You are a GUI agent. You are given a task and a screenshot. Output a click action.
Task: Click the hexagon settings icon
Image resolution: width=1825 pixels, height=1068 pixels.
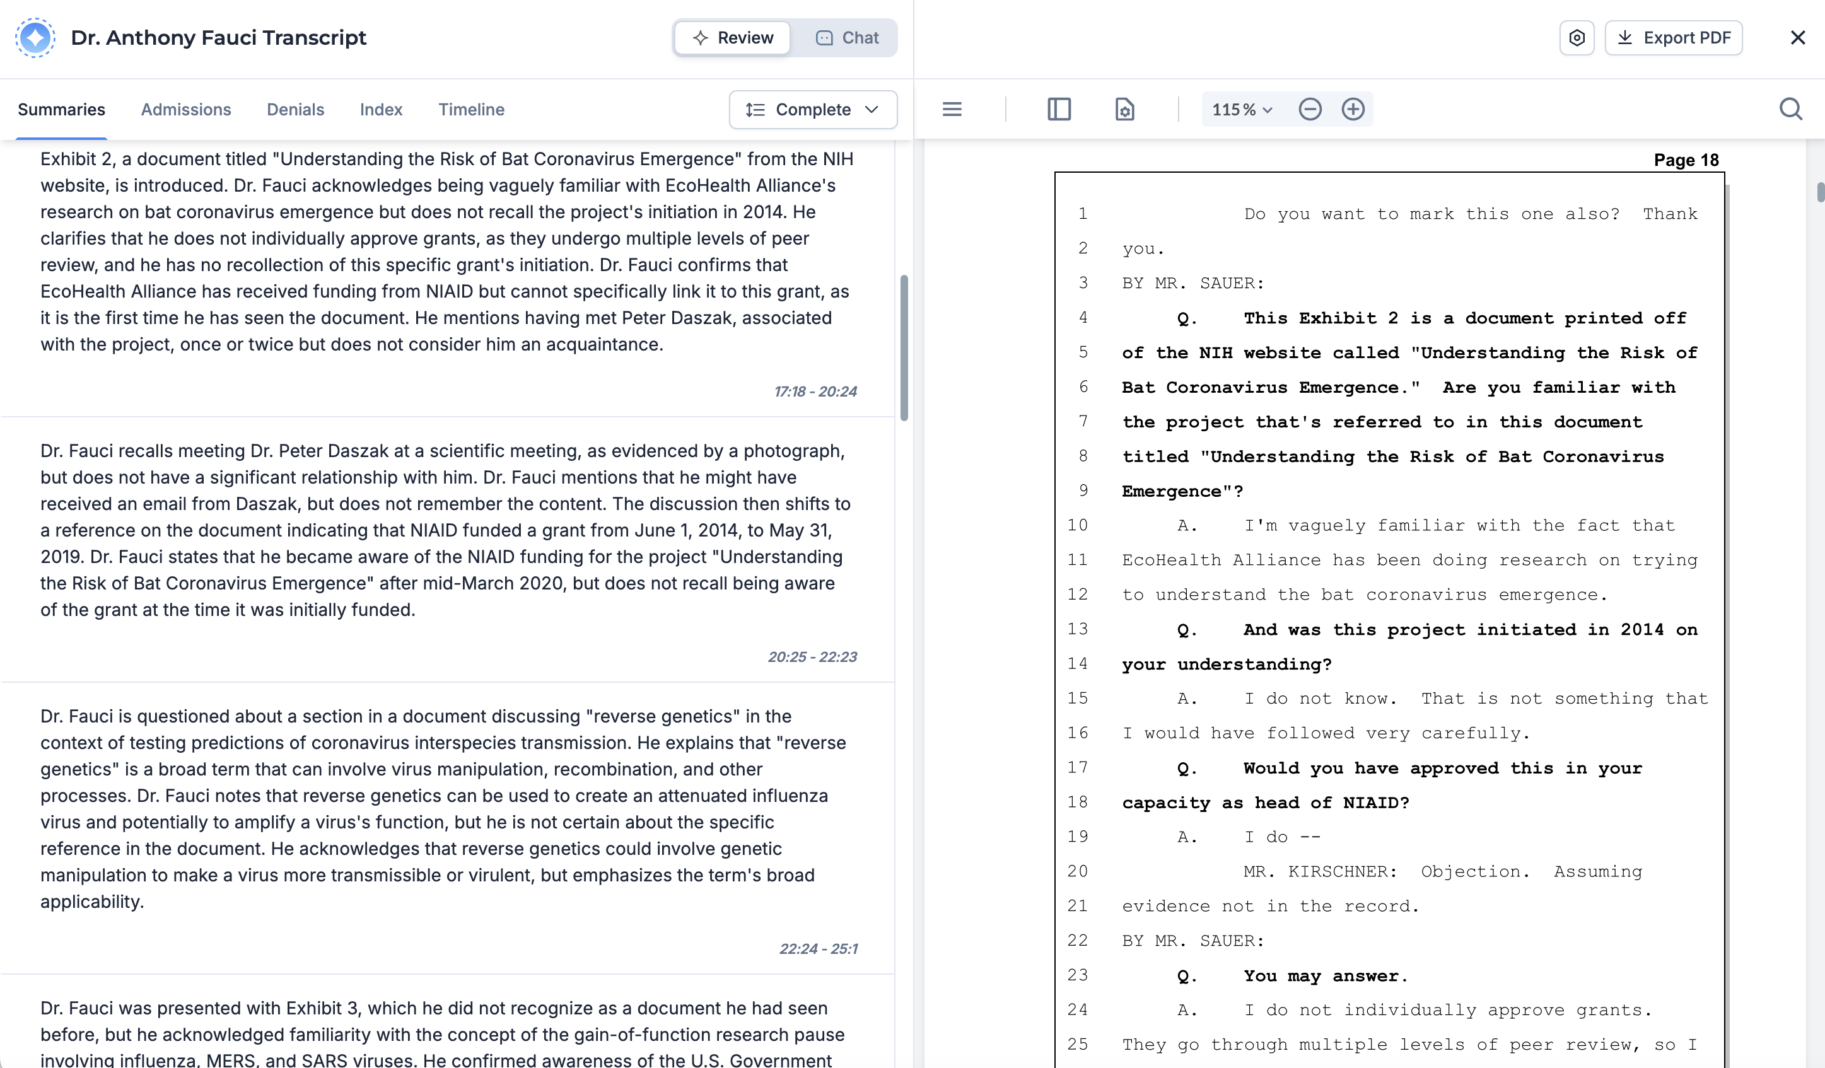point(1577,38)
